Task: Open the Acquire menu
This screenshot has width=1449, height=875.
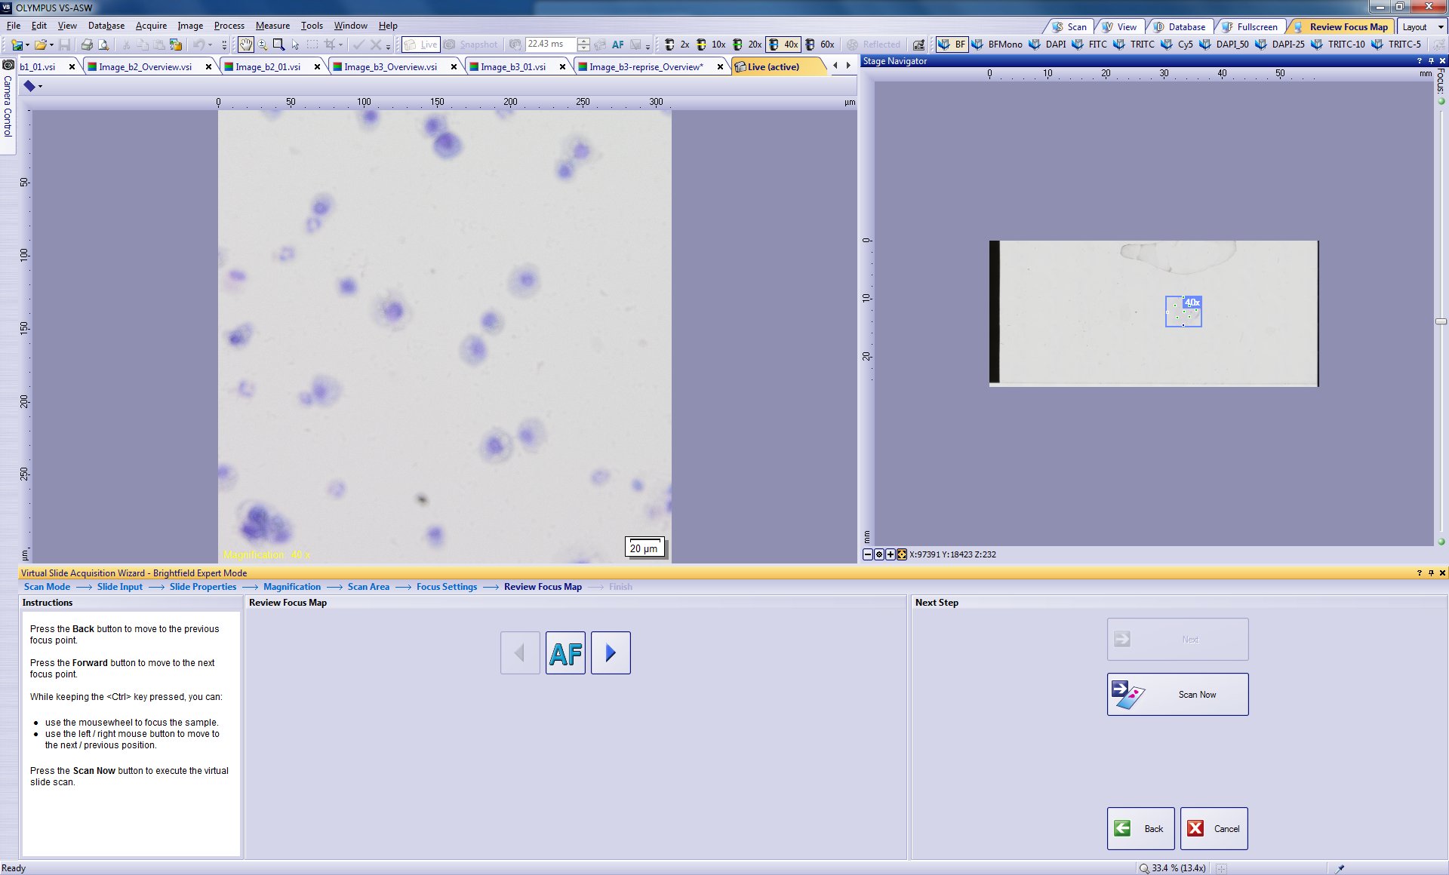Action: [x=151, y=26]
